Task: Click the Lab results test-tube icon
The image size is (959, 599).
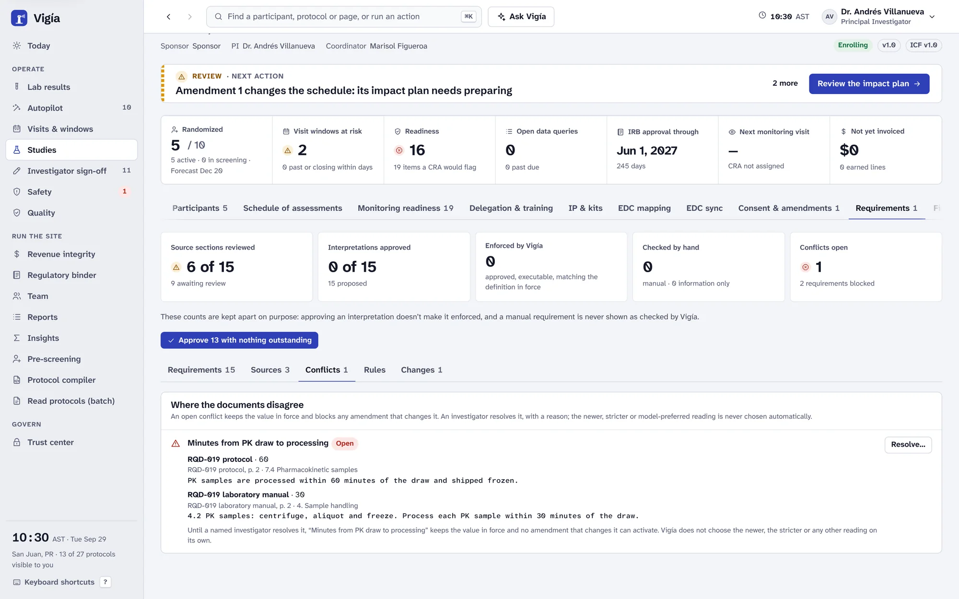Action: point(17,87)
